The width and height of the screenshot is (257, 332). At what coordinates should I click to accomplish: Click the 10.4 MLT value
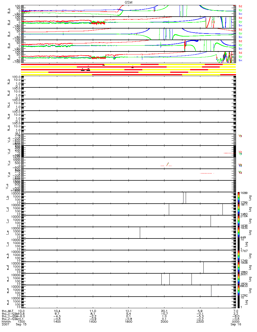pos(57,311)
